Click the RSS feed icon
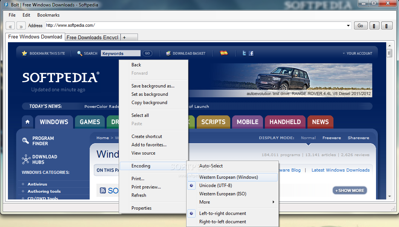399x227 pixels. (x=103, y=190)
